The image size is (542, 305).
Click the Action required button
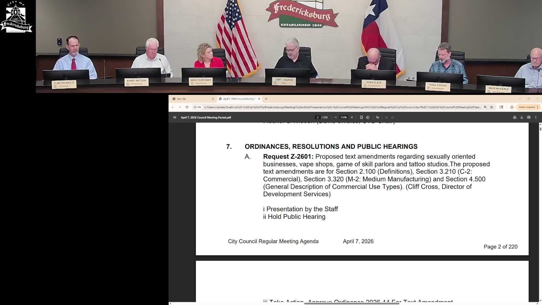(527, 107)
